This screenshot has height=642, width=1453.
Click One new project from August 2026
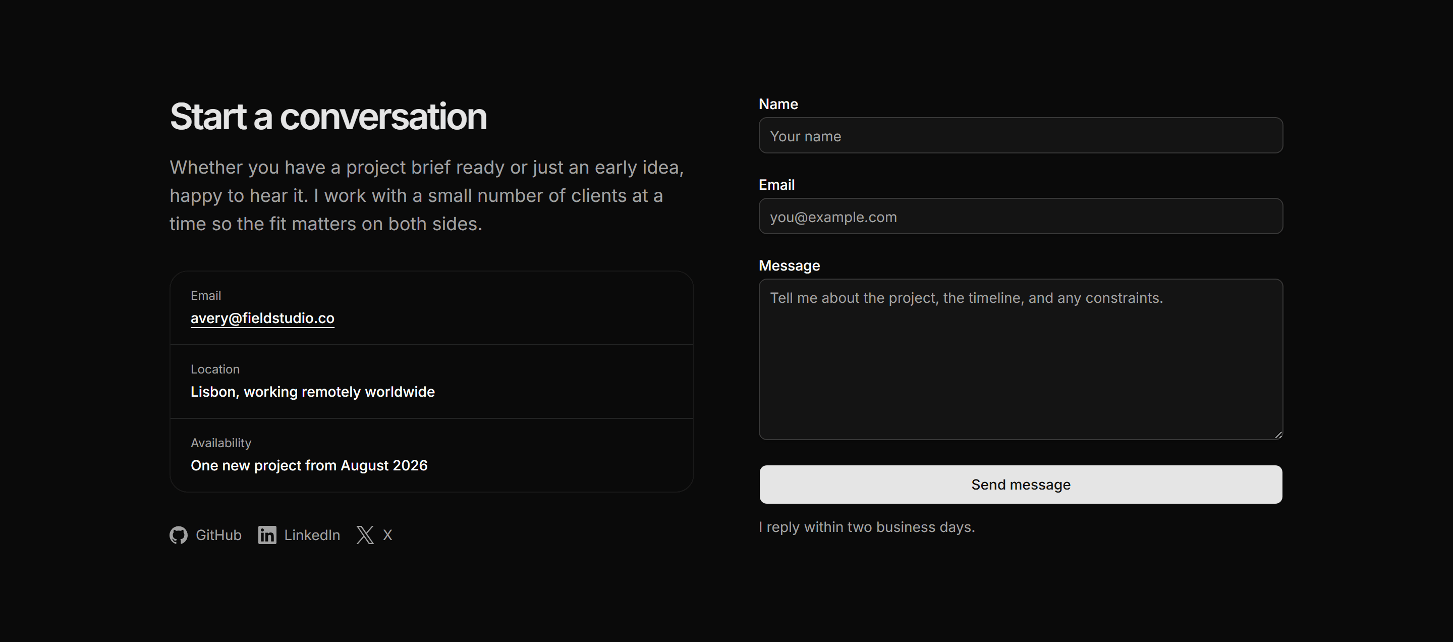point(309,465)
